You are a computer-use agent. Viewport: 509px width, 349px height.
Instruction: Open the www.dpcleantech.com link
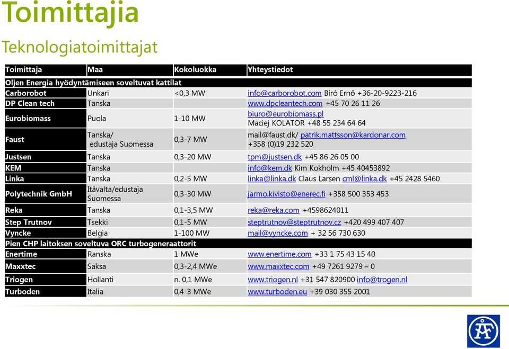click(x=285, y=103)
